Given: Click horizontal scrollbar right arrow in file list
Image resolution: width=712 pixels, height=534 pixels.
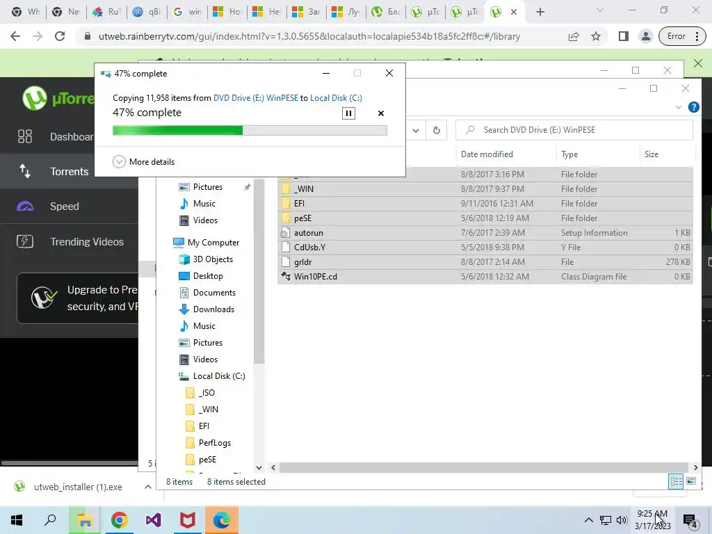Looking at the screenshot, I should 695,467.
